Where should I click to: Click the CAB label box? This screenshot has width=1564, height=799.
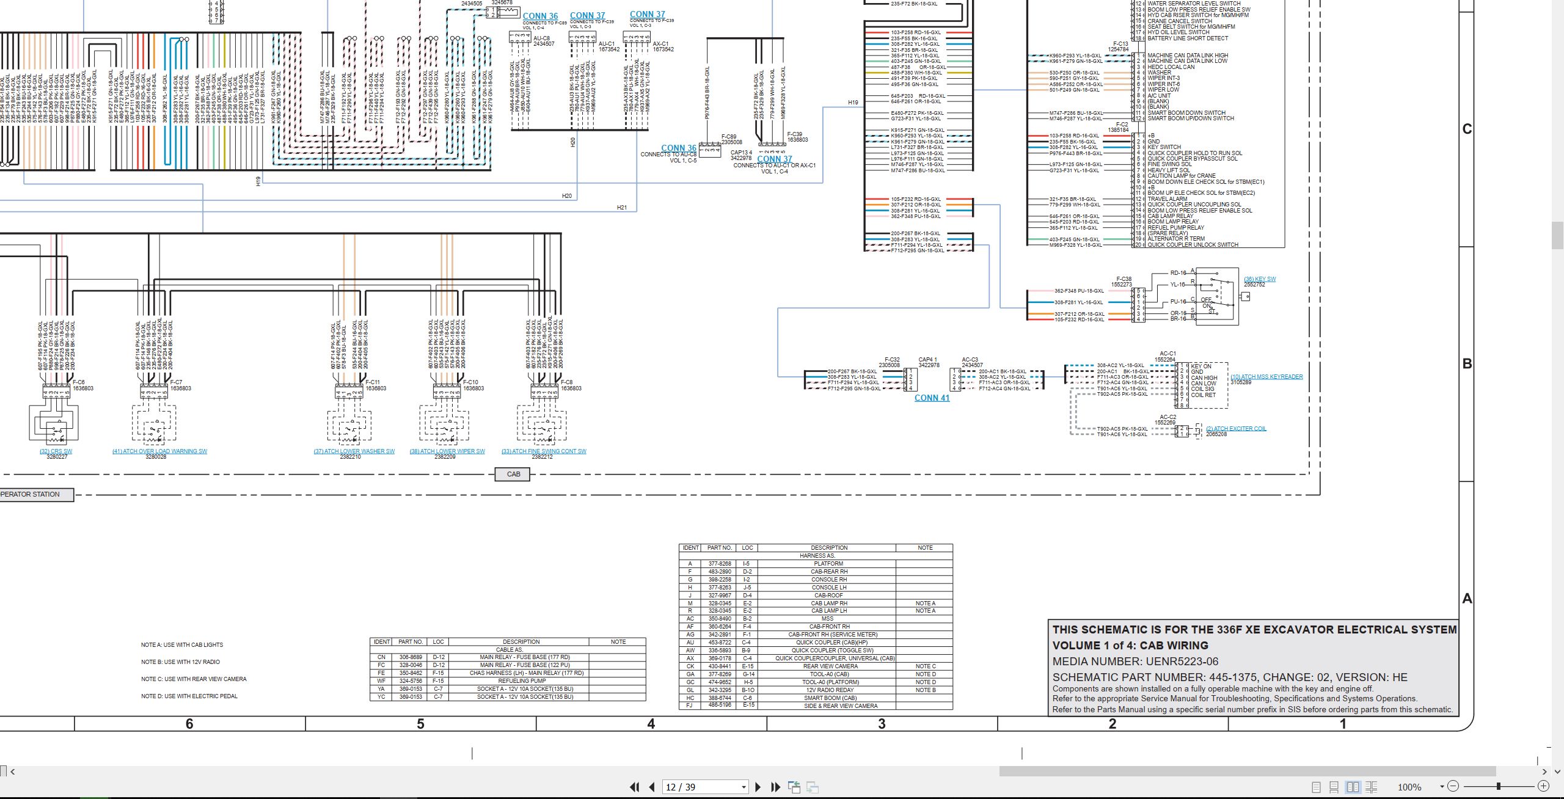(513, 474)
